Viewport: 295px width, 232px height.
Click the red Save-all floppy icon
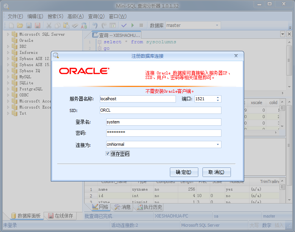click(38, 25)
